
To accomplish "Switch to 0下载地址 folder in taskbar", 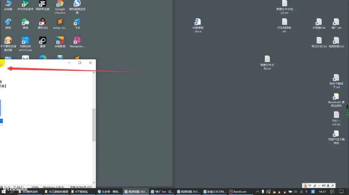I will click(83, 192).
